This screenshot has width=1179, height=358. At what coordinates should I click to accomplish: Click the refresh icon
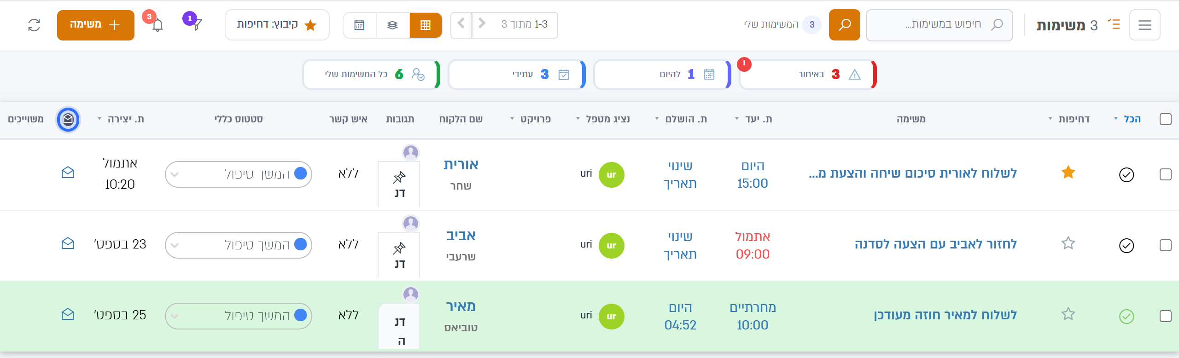(x=34, y=25)
